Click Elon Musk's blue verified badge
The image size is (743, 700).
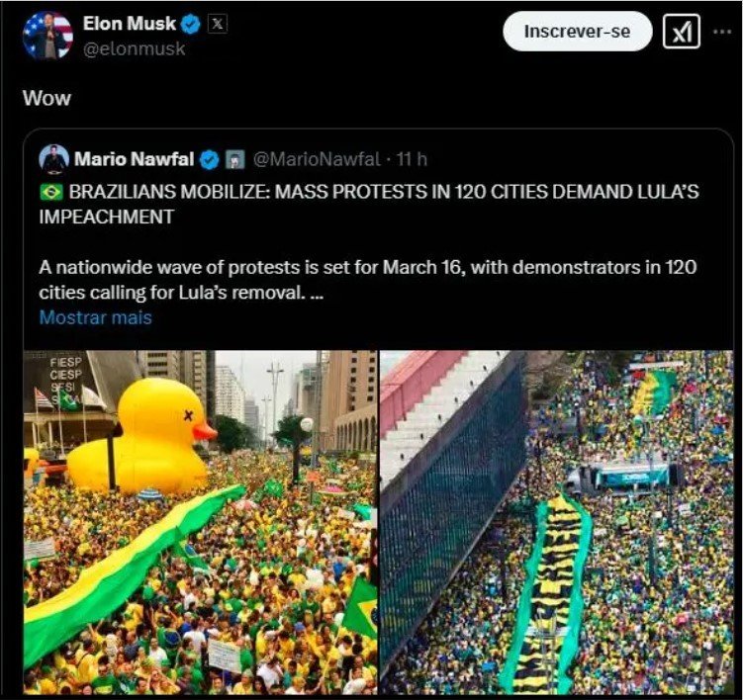point(191,24)
